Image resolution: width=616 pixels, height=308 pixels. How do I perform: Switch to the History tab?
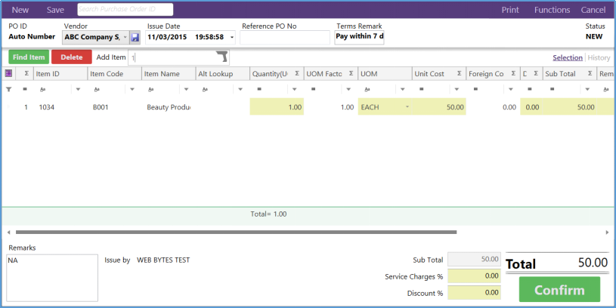[599, 57]
